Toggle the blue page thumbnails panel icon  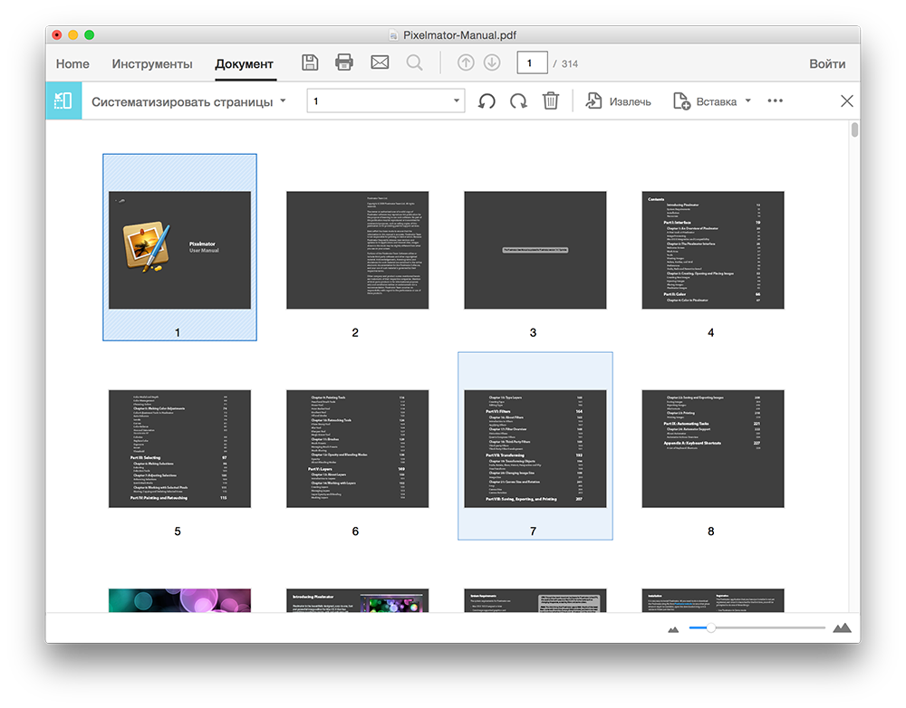[x=63, y=101]
